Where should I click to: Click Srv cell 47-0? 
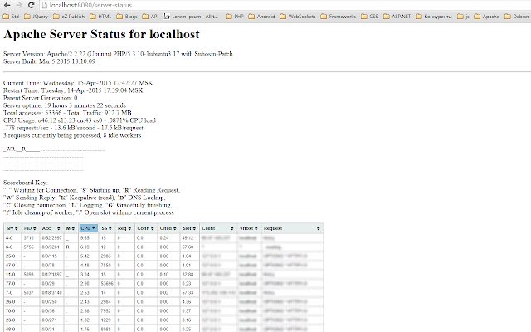(11, 266)
